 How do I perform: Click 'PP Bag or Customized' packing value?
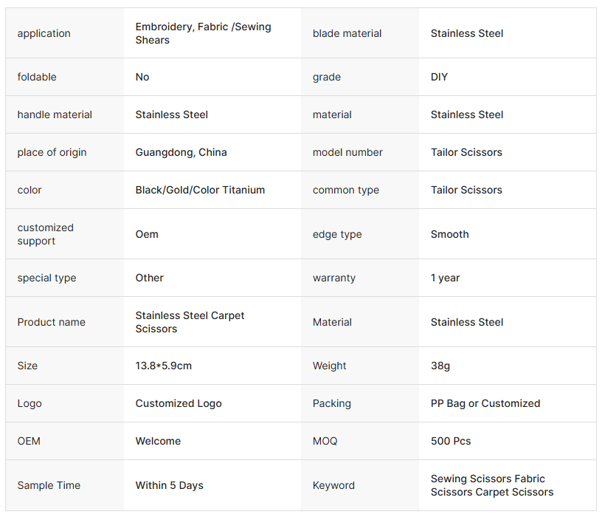pos(485,403)
